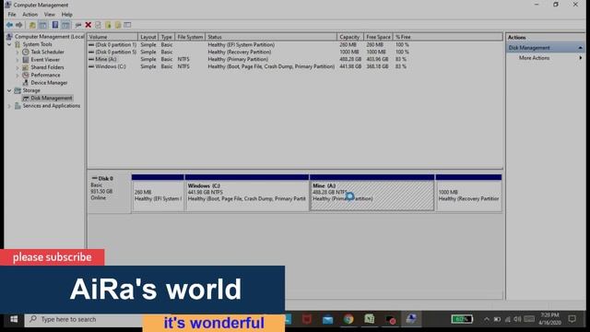Click the taskbar clock showing date
590x332 pixels.
click(549, 319)
